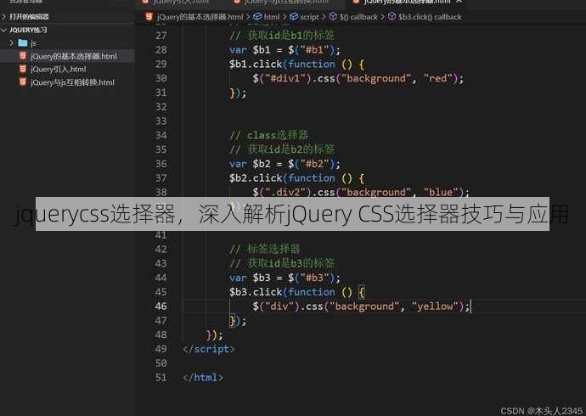
Task: Select the script breadcrumb segment
Action: [309, 17]
